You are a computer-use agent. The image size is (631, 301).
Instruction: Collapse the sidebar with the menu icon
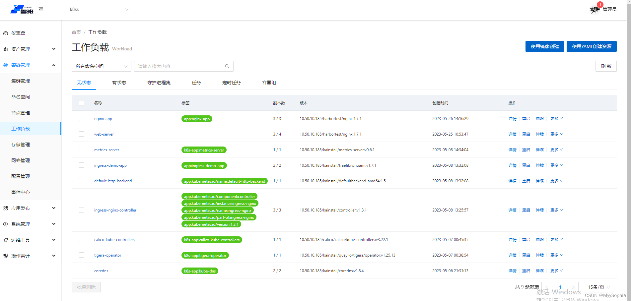41,9
